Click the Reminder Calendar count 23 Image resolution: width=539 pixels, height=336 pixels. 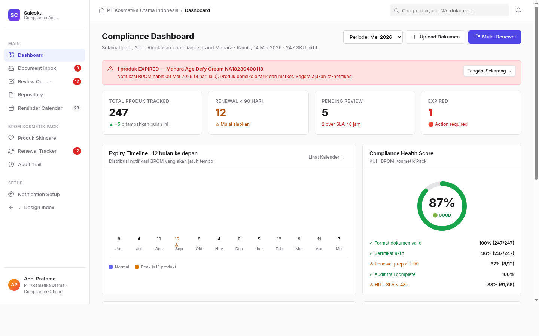(77, 108)
